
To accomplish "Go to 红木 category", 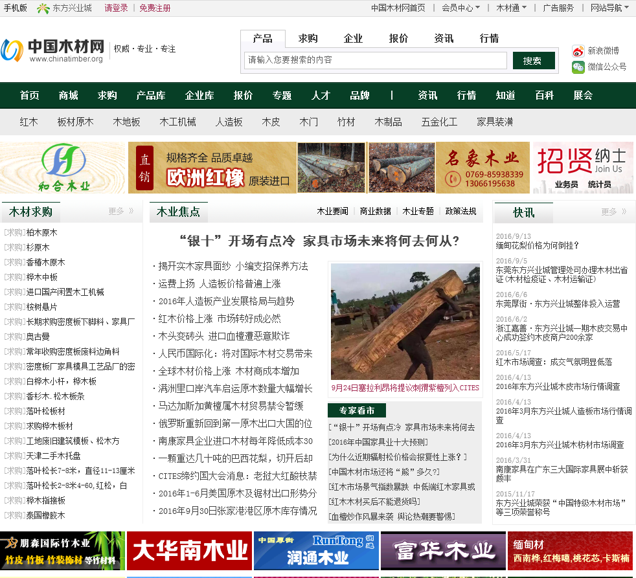I will [x=28, y=122].
